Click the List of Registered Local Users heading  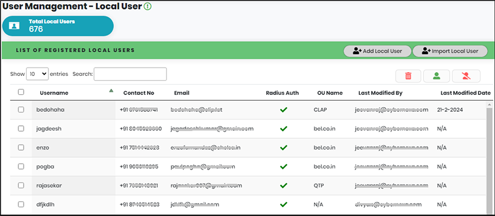[76, 50]
